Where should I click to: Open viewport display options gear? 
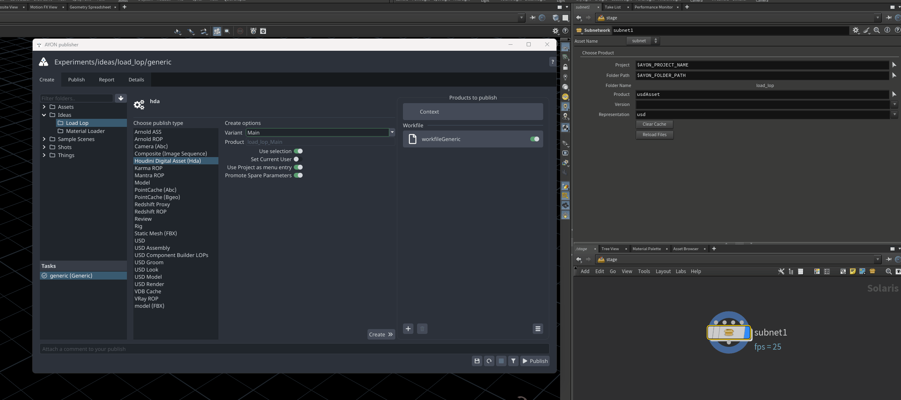pyautogui.click(x=556, y=31)
